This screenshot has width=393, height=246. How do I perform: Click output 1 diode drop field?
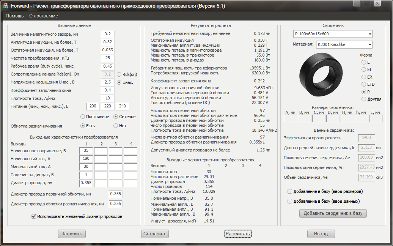pyautogui.click(x=86, y=175)
